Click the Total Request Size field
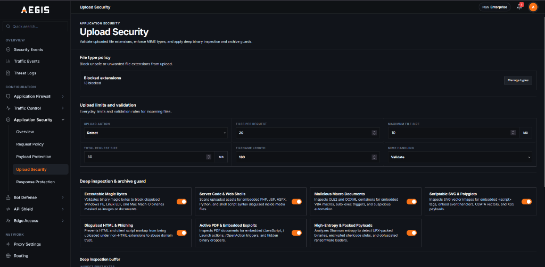The image size is (545, 267). coord(149,157)
